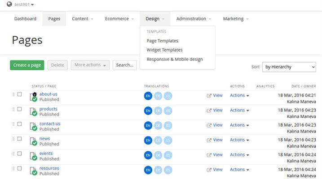Viewport: 322px width, 179px height.
Task: Expand the More actions dropdown
Action: [90, 65]
